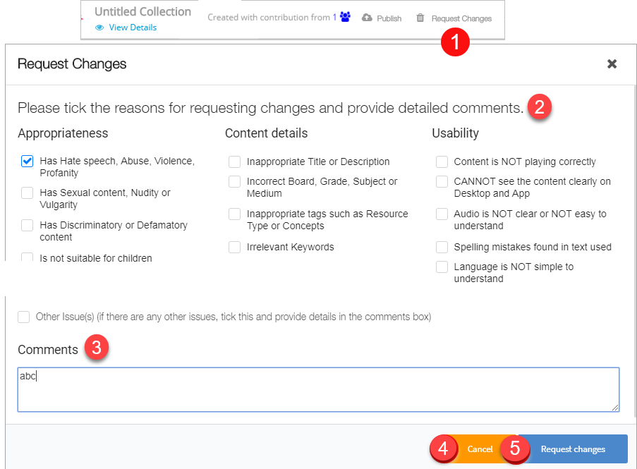Click the Publish cloud upload icon
Screen dimensions: 637x469
367,18
